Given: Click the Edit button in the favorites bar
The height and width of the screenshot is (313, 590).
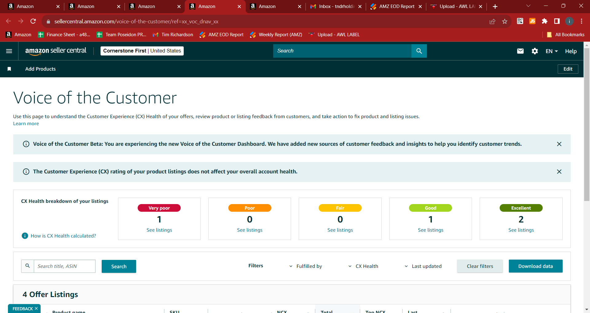Looking at the screenshot, I should coord(568,69).
